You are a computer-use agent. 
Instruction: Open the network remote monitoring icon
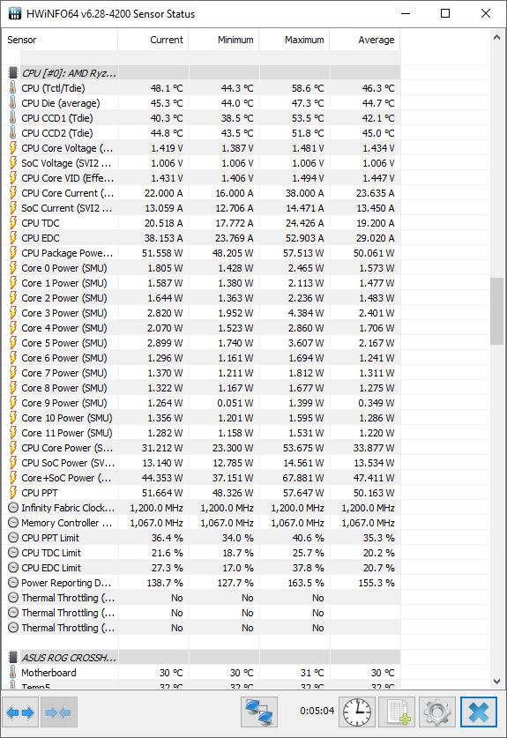point(259,712)
